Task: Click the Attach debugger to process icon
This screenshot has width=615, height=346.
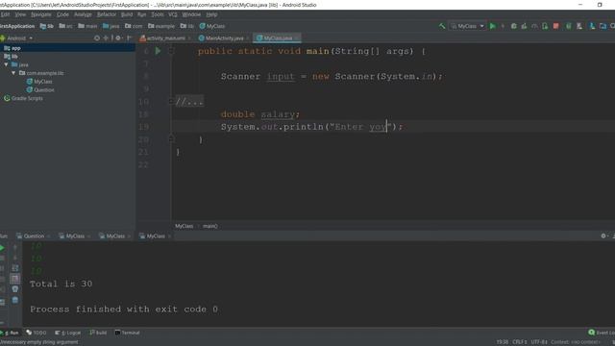Action: (x=545, y=26)
